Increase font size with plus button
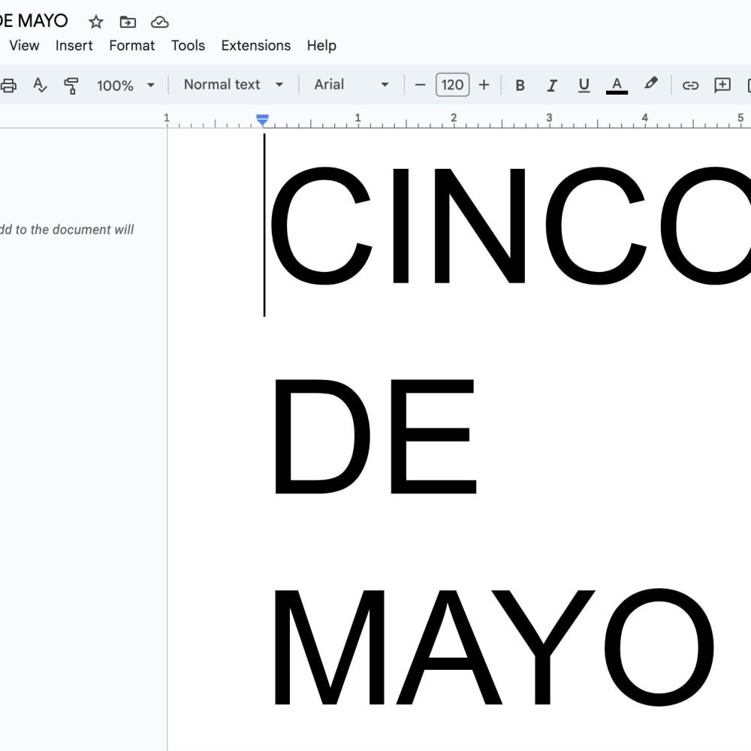 [484, 86]
